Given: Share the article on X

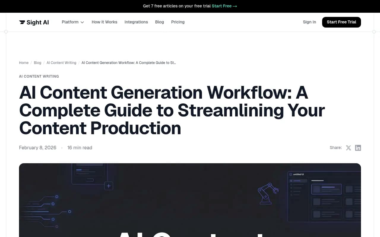Looking at the screenshot, I should pyautogui.click(x=349, y=148).
